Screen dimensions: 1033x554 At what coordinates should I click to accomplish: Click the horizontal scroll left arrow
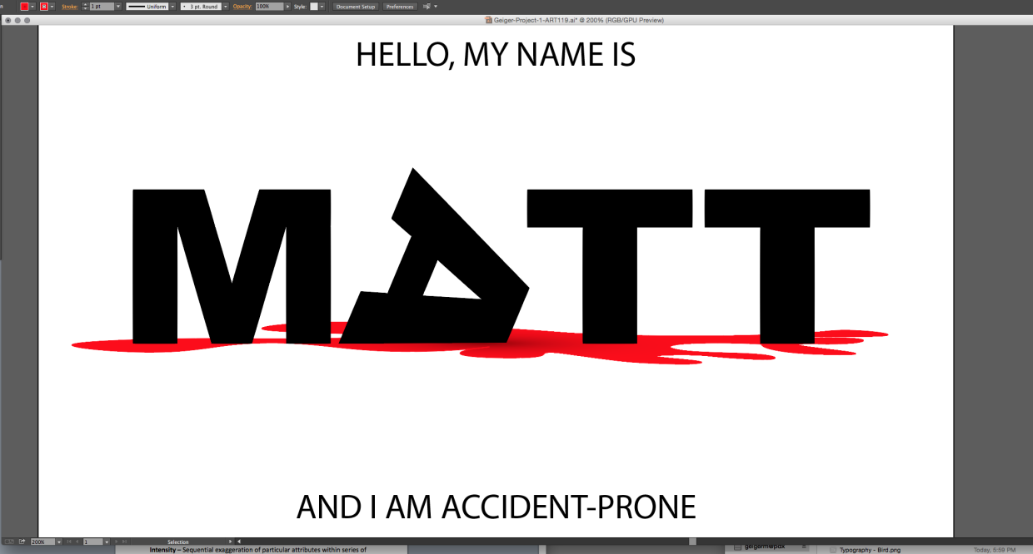(x=239, y=542)
